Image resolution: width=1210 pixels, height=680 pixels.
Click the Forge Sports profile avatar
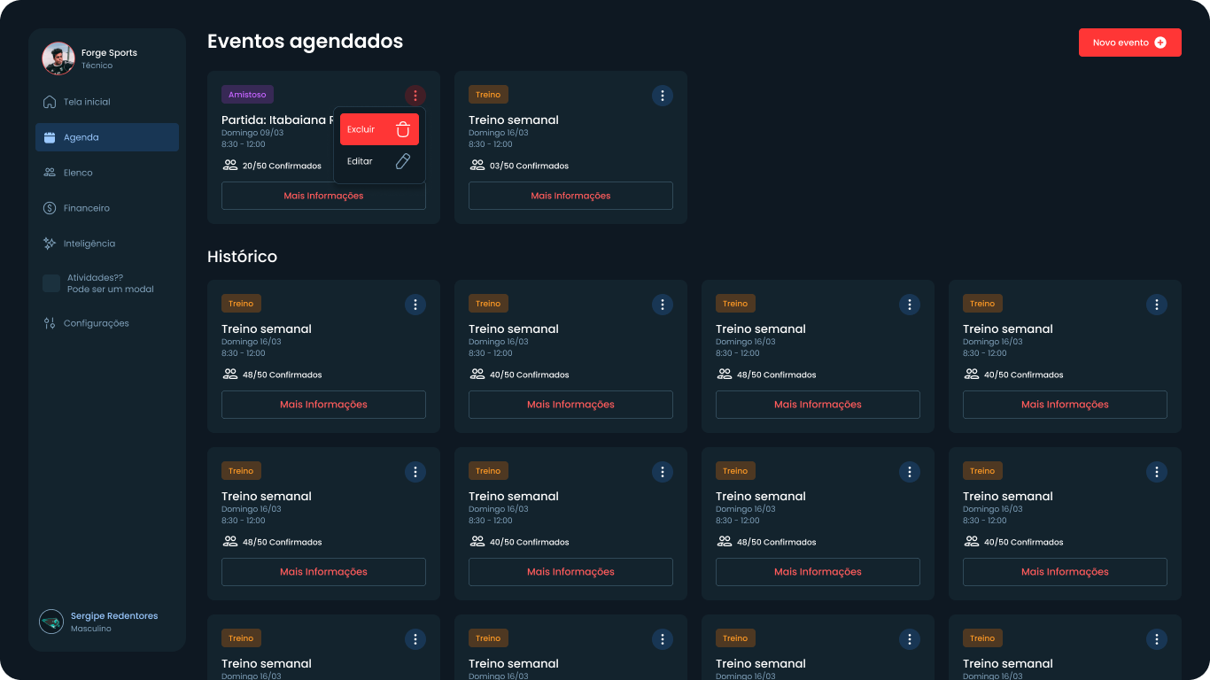pyautogui.click(x=58, y=58)
